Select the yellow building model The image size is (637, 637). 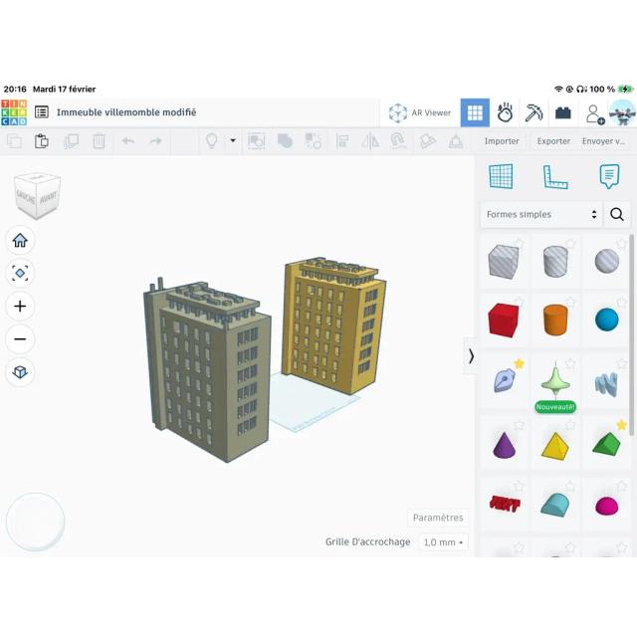click(x=335, y=325)
